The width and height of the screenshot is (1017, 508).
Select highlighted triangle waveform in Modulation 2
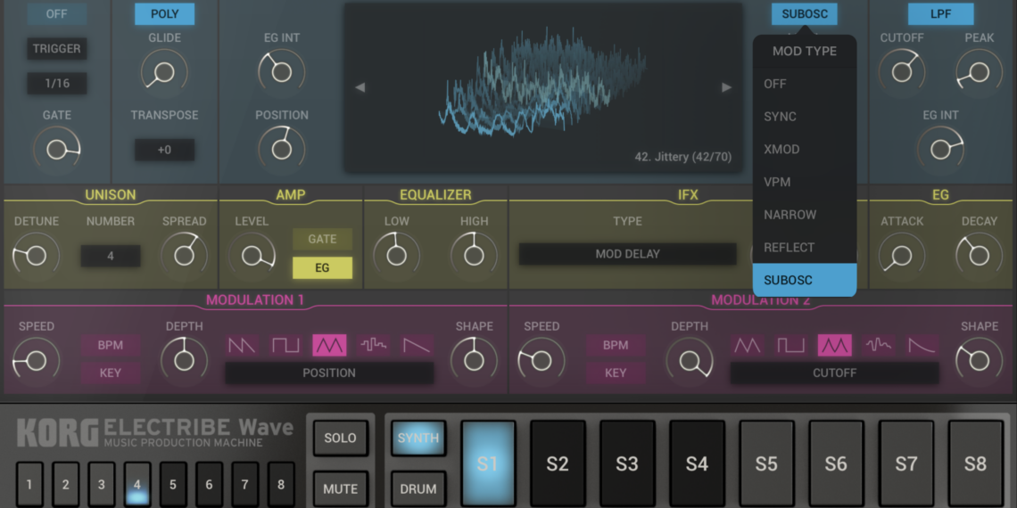pos(835,346)
